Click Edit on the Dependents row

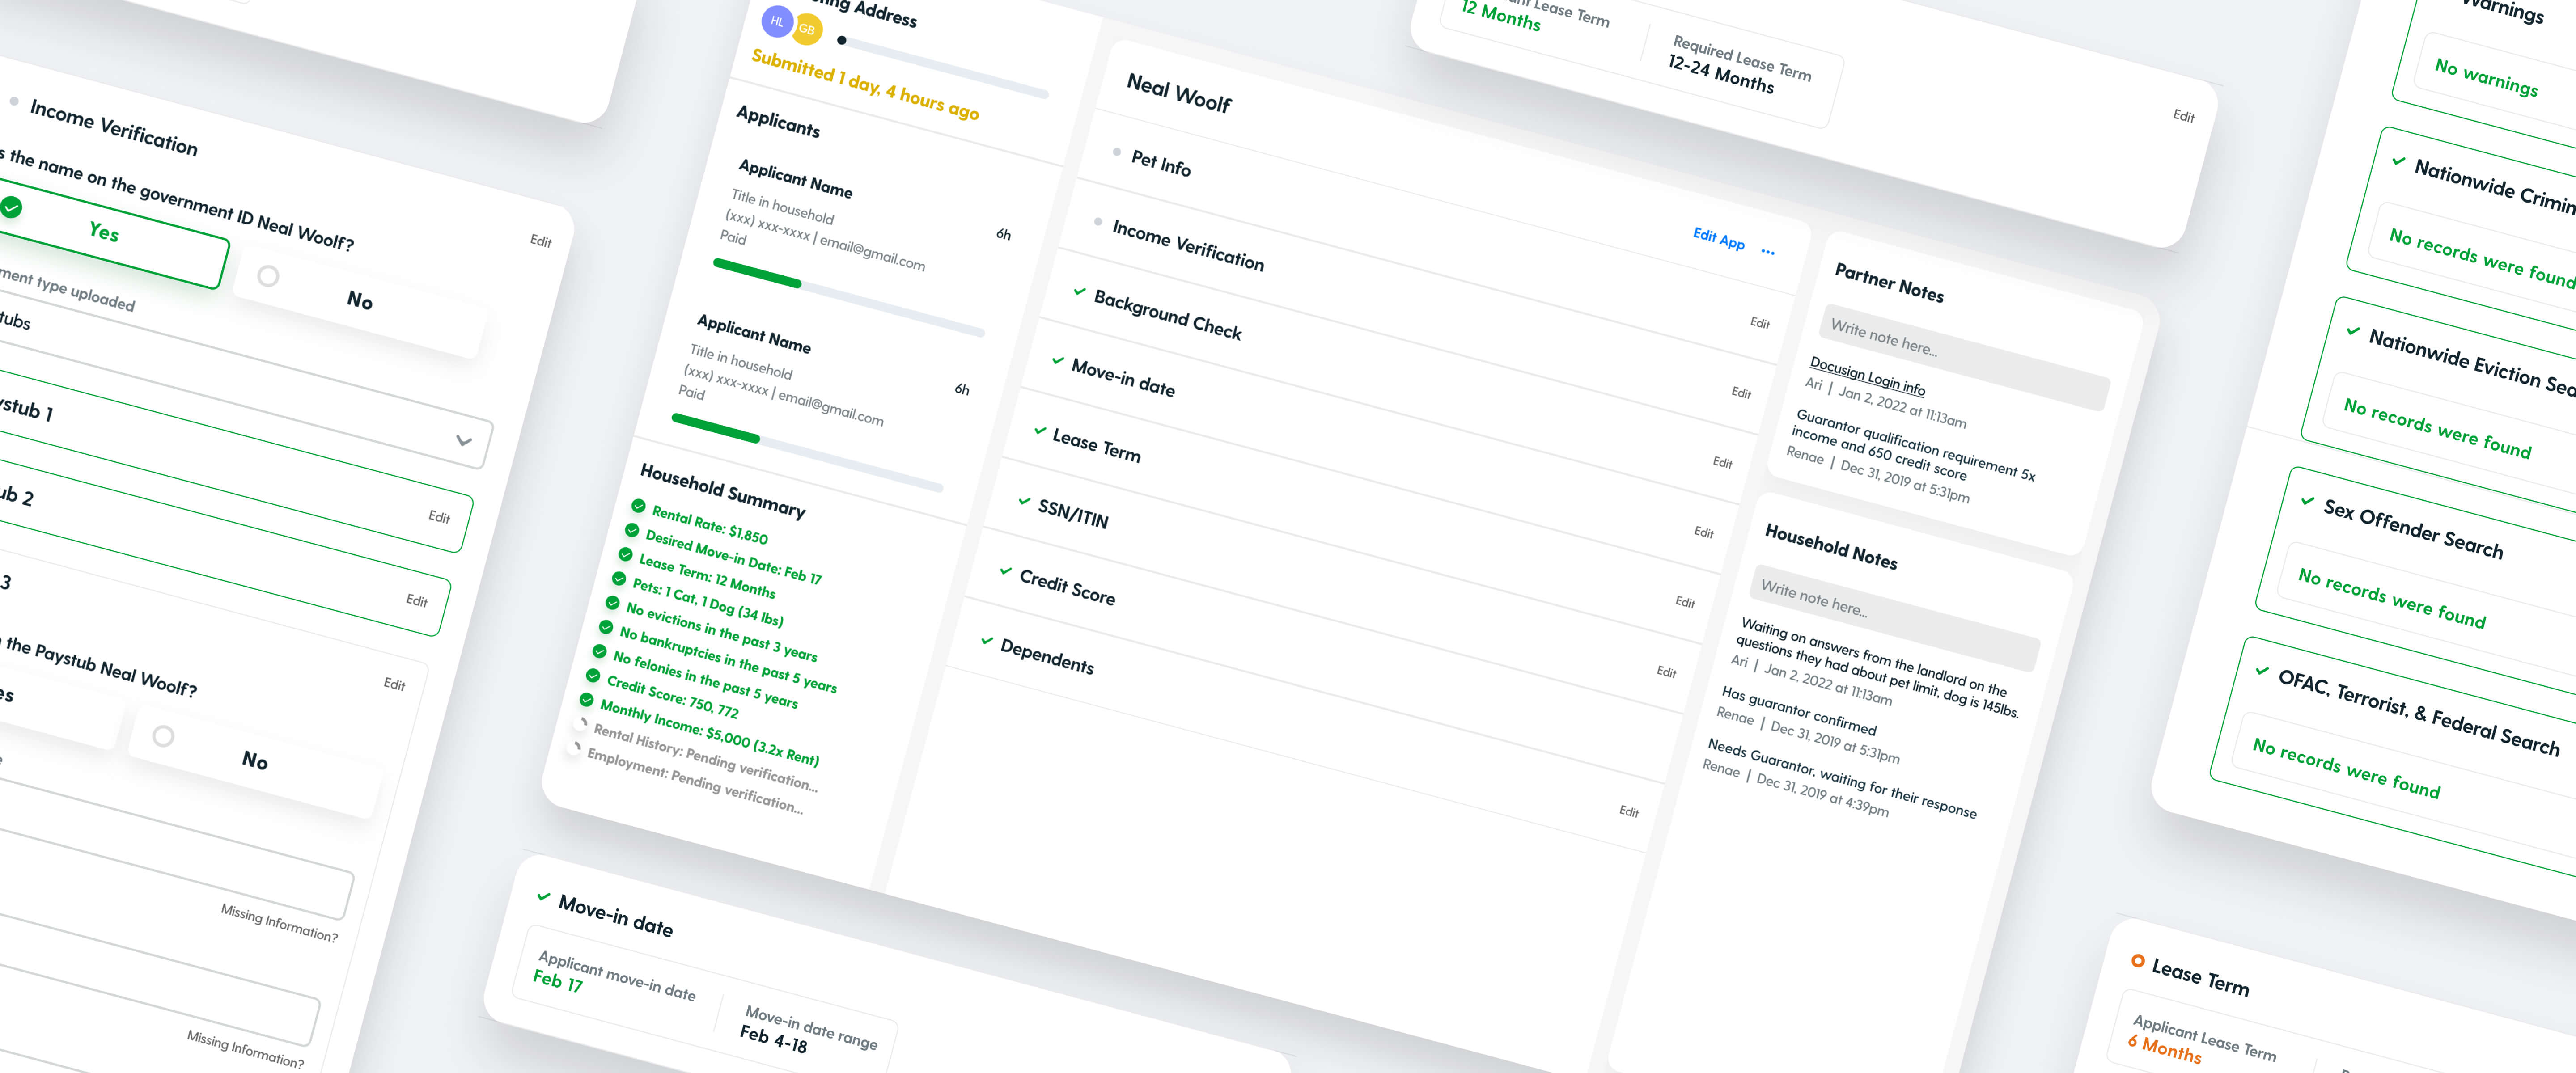(x=1629, y=811)
